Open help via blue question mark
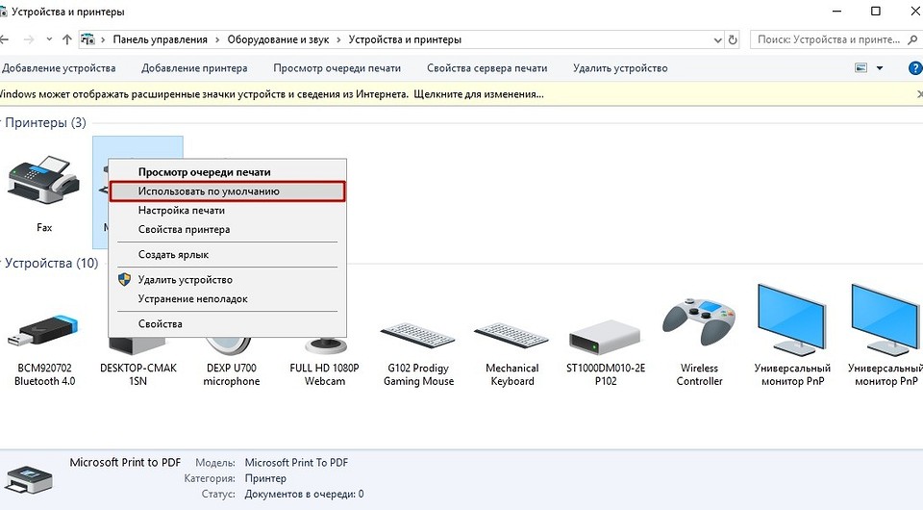This screenshot has height=510, width=923. (x=914, y=68)
